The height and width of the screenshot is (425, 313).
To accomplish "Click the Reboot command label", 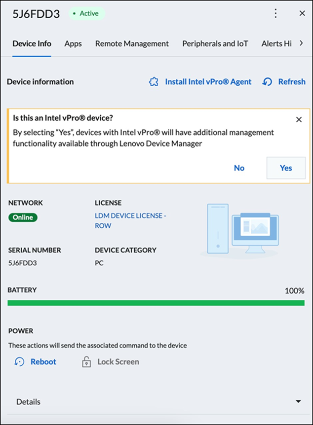I will pyautogui.click(x=43, y=361).
